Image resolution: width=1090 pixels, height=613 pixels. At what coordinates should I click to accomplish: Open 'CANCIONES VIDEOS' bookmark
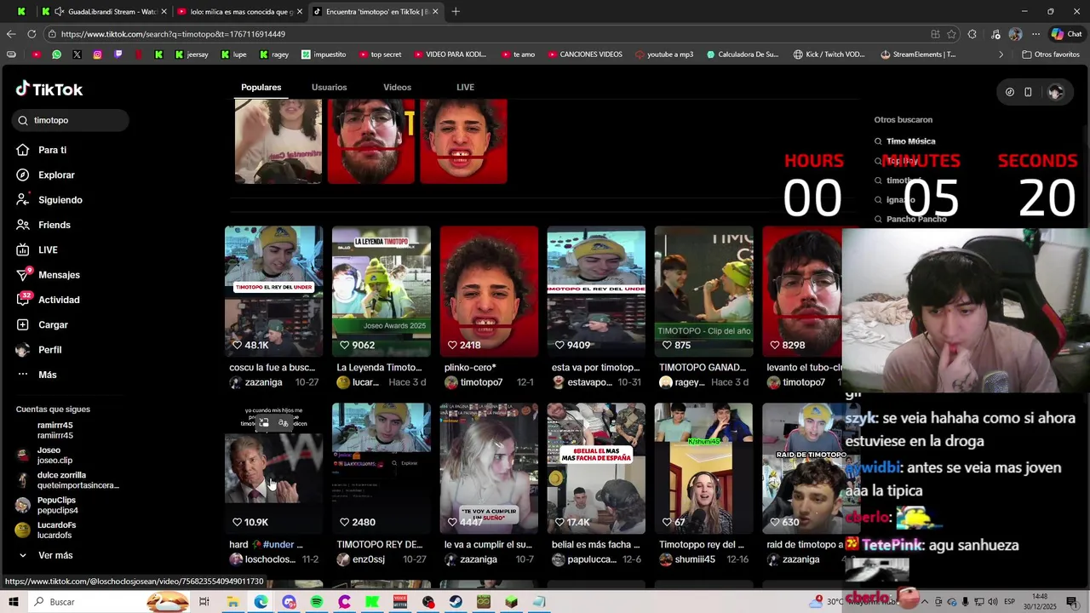coord(584,54)
